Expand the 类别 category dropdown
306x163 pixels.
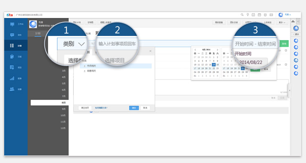click(x=74, y=44)
